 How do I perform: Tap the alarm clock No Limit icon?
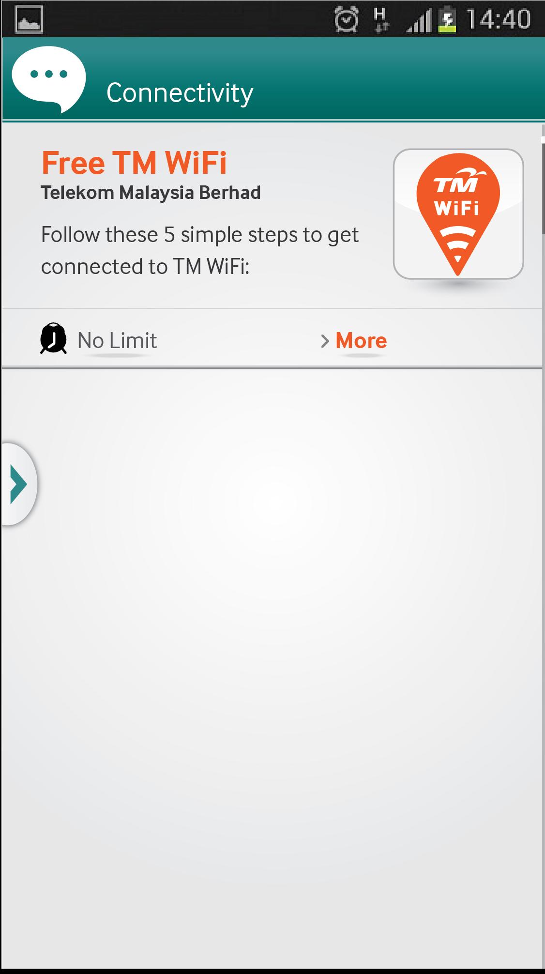pyautogui.click(x=53, y=338)
